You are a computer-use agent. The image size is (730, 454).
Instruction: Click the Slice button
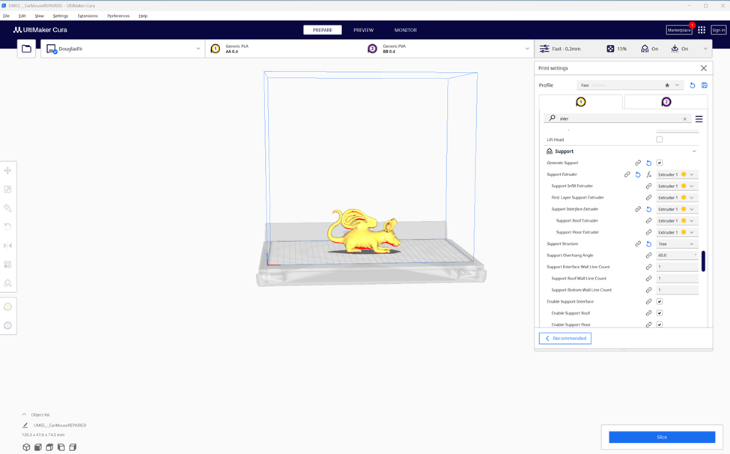pyautogui.click(x=662, y=437)
